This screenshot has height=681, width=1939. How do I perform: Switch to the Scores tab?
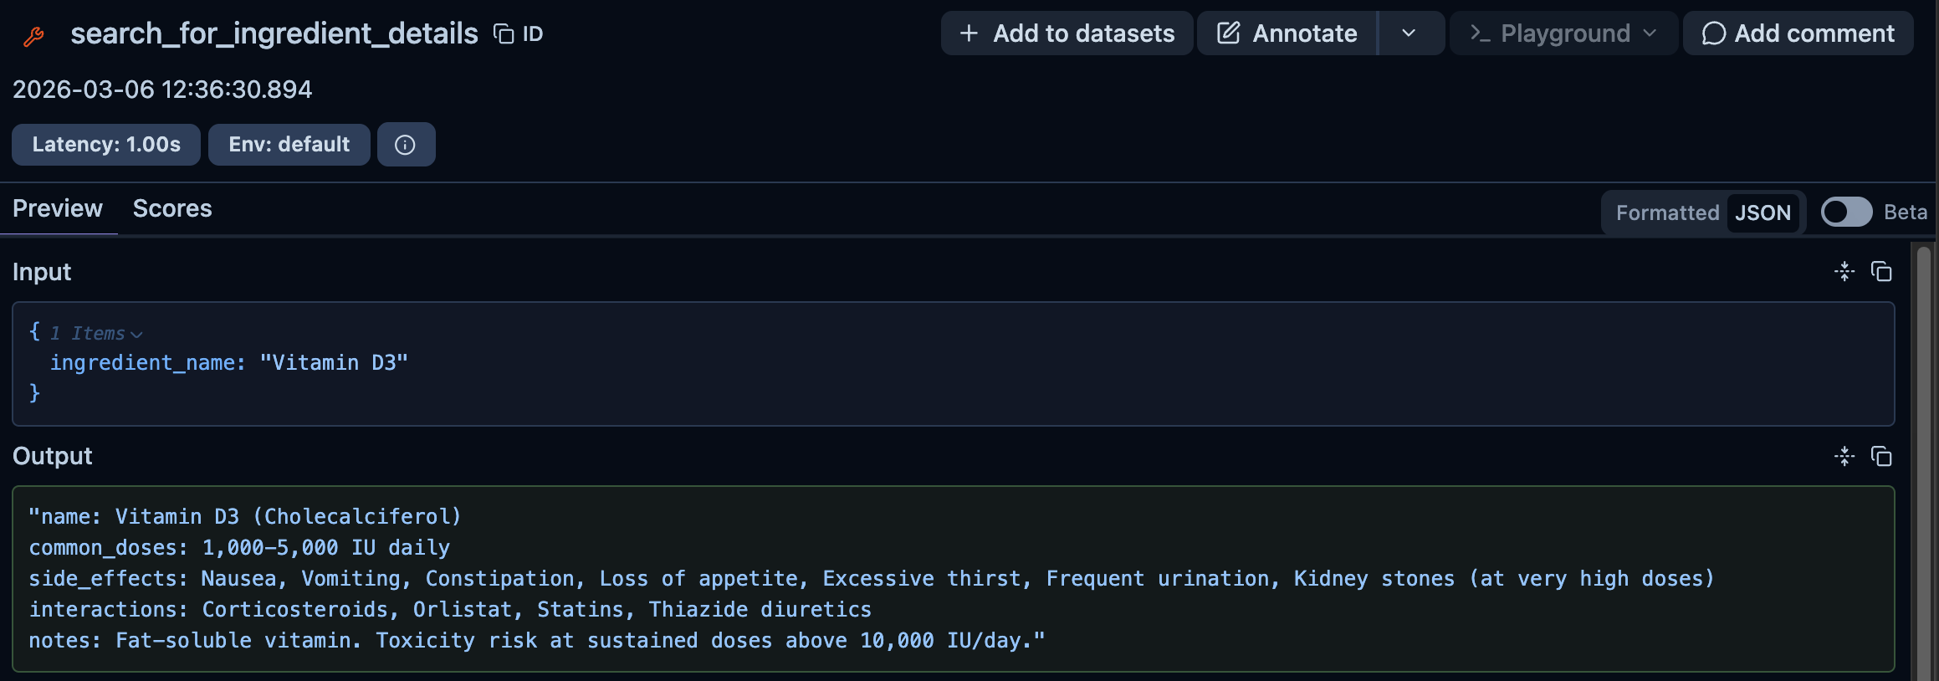172,208
